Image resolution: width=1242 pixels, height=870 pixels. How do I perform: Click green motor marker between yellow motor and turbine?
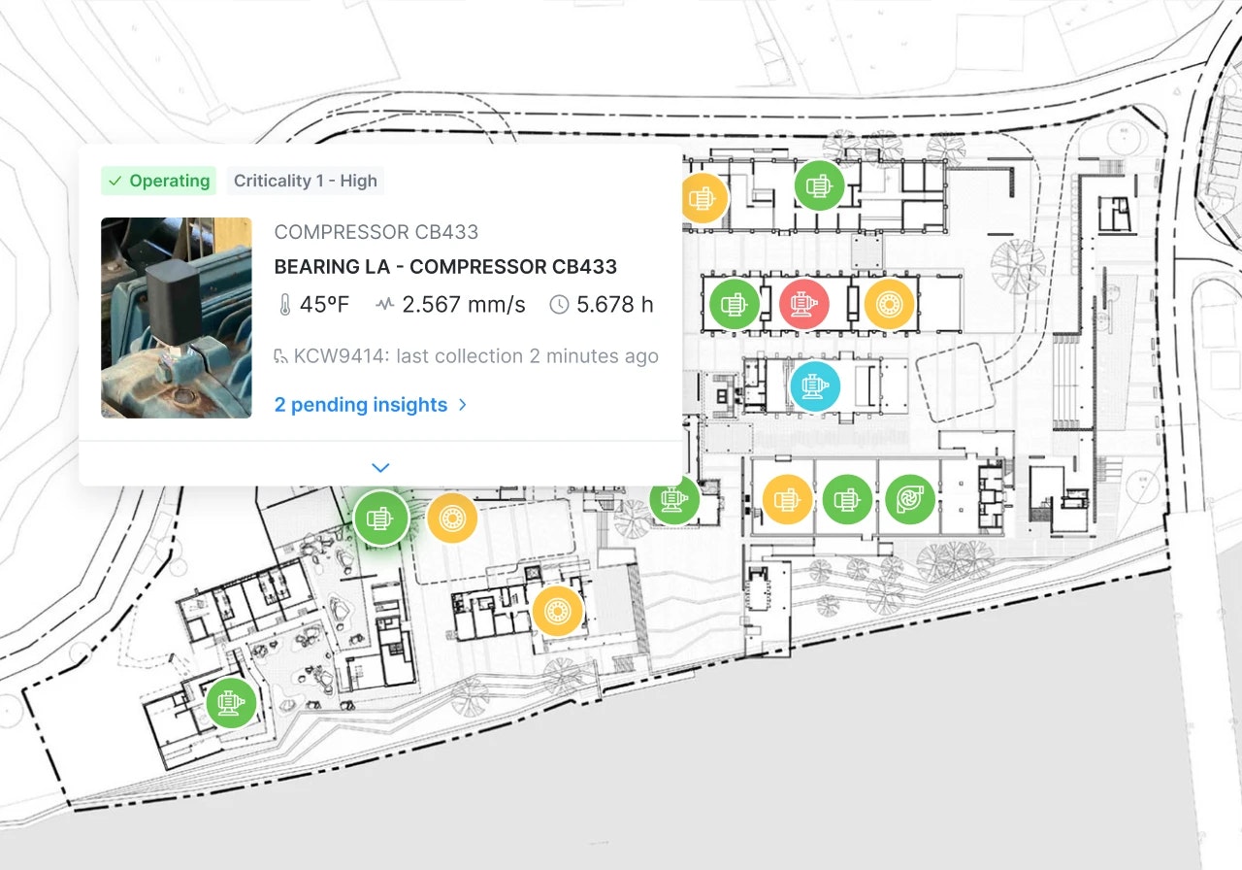848,500
